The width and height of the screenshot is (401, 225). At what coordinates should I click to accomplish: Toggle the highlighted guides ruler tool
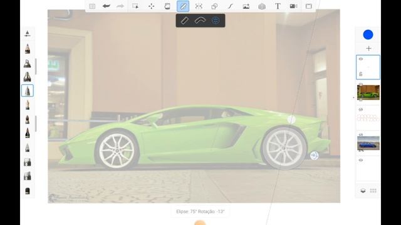click(183, 6)
